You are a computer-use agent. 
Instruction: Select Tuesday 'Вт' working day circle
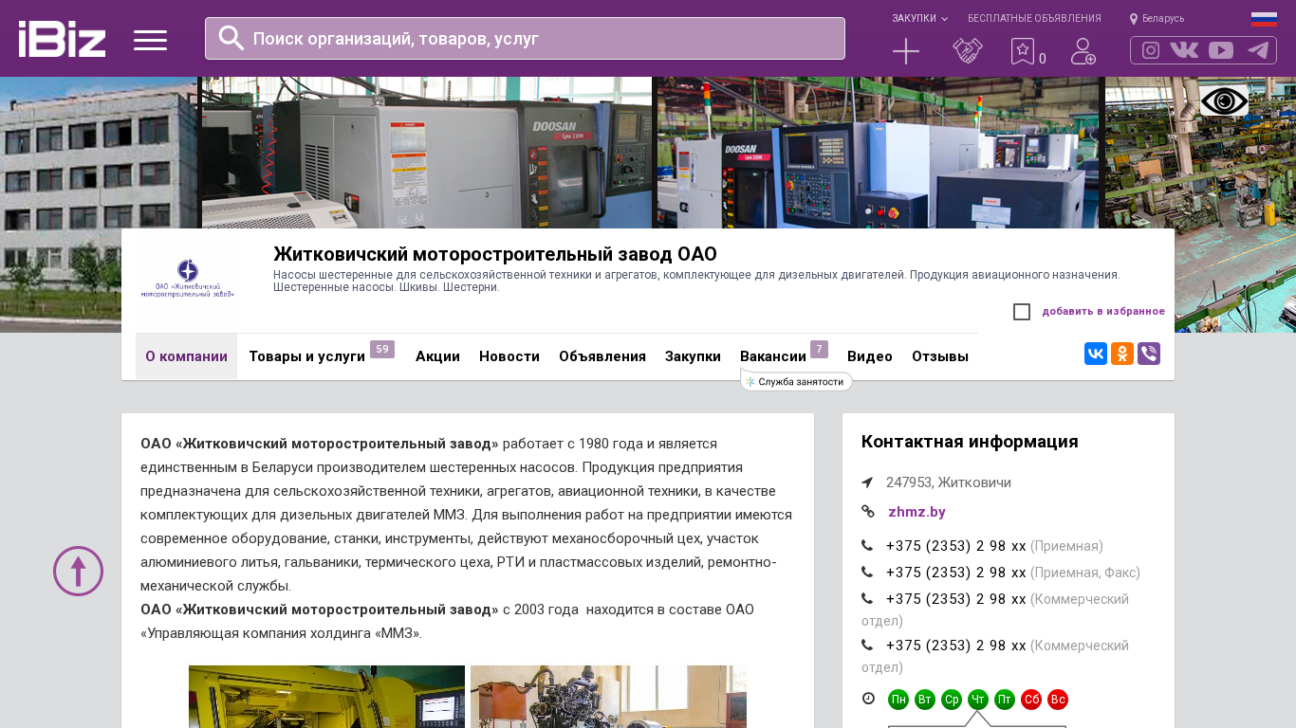click(925, 700)
